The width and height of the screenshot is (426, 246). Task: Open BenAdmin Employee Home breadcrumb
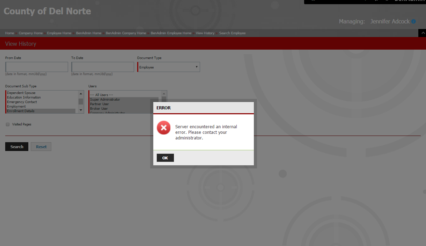[x=171, y=33]
